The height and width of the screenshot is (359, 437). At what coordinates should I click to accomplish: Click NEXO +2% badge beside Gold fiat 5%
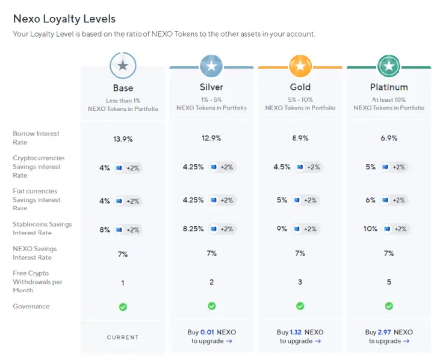click(x=306, y=200)
